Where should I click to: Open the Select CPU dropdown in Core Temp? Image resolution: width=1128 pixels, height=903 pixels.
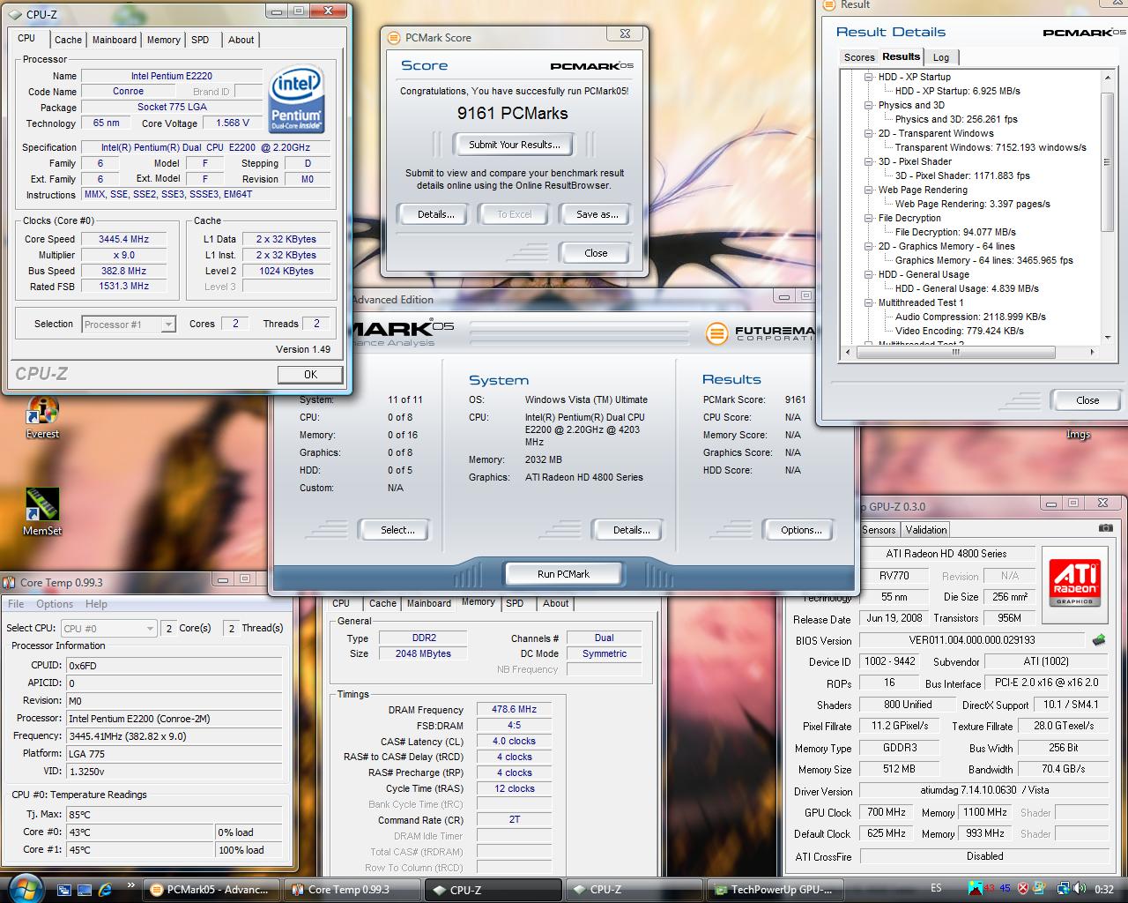click(109, 628)
